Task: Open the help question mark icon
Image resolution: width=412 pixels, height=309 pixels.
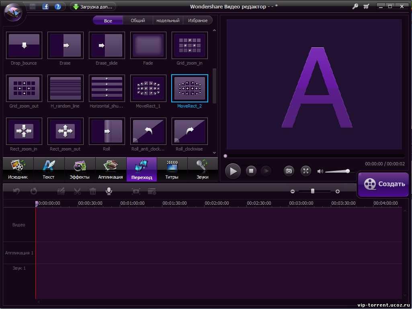Action: [58, 6]
